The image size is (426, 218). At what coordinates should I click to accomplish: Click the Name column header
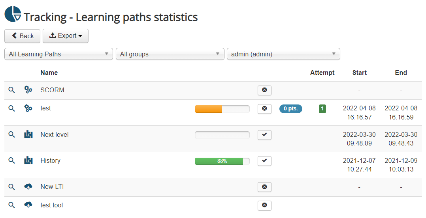click(49, 73)
